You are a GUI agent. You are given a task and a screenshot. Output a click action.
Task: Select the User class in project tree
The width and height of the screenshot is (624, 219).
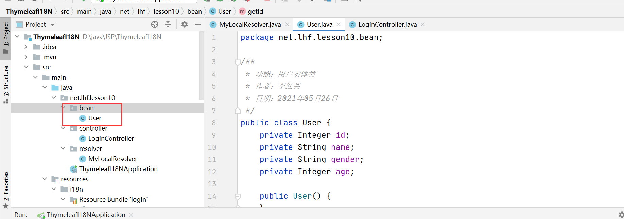coord(94,118)
